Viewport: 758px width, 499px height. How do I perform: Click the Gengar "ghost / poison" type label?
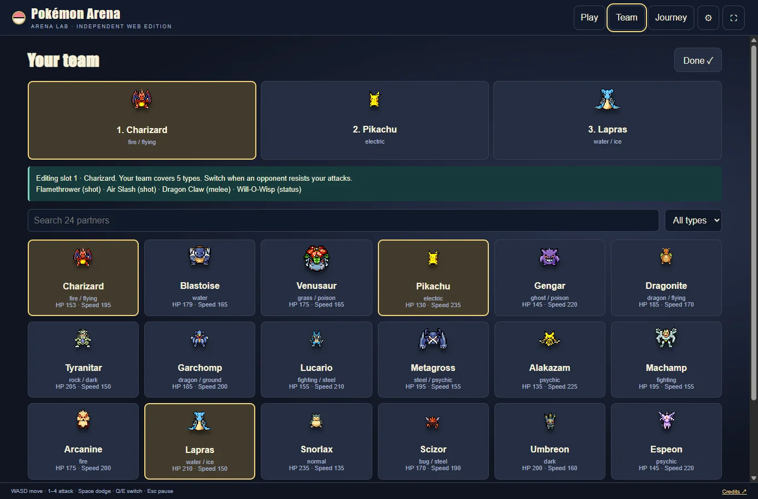tap(550, 298)
